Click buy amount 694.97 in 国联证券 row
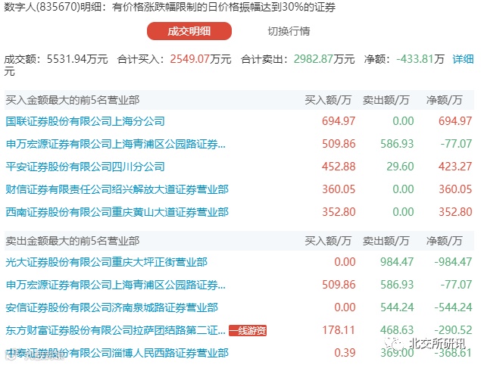The image size is (481, 365). click(x=339, y=121)
